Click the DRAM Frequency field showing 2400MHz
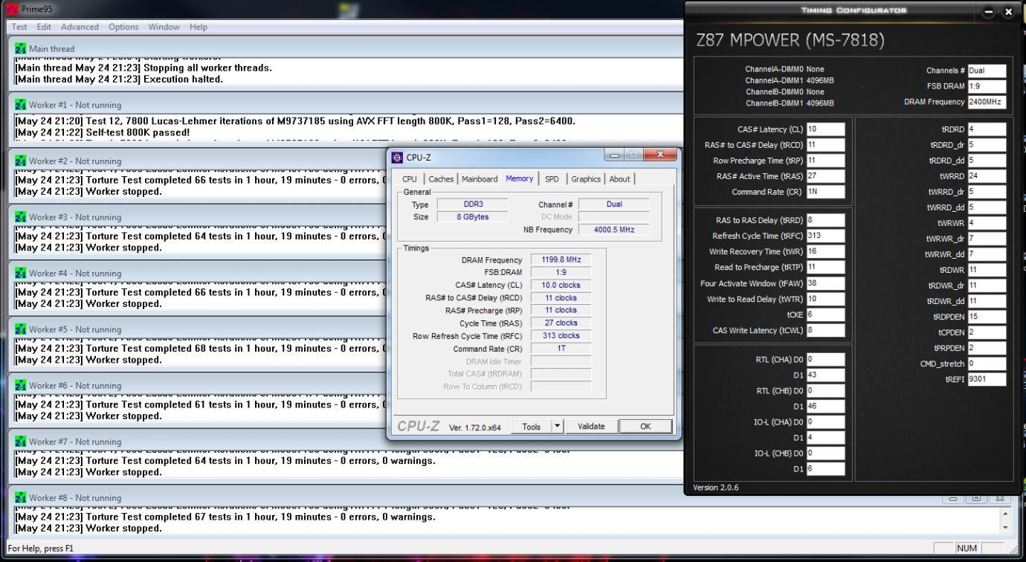 coord(987,102)
